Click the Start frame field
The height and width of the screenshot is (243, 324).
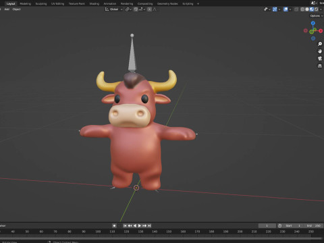[x=293, y=225]
